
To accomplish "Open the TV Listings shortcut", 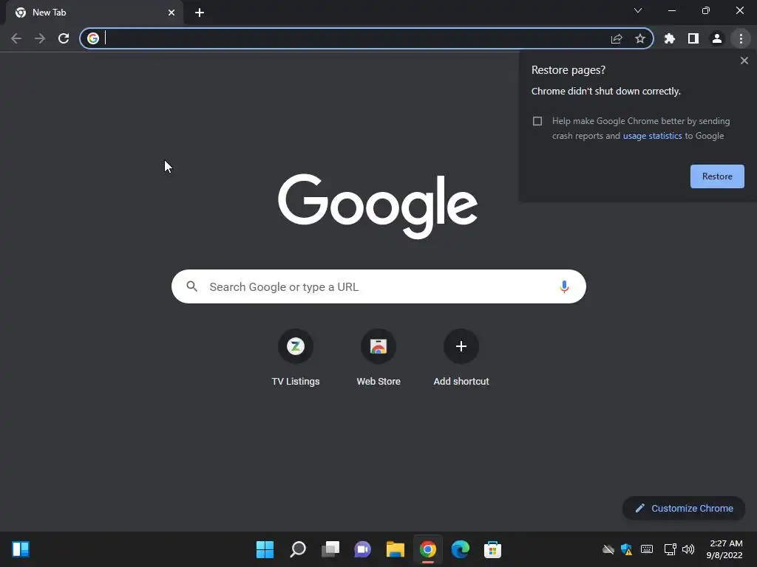I will coord(296,358).
